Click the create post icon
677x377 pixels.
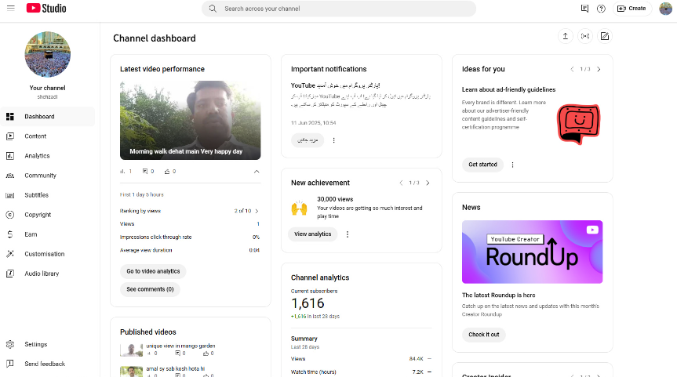point(605,36)
